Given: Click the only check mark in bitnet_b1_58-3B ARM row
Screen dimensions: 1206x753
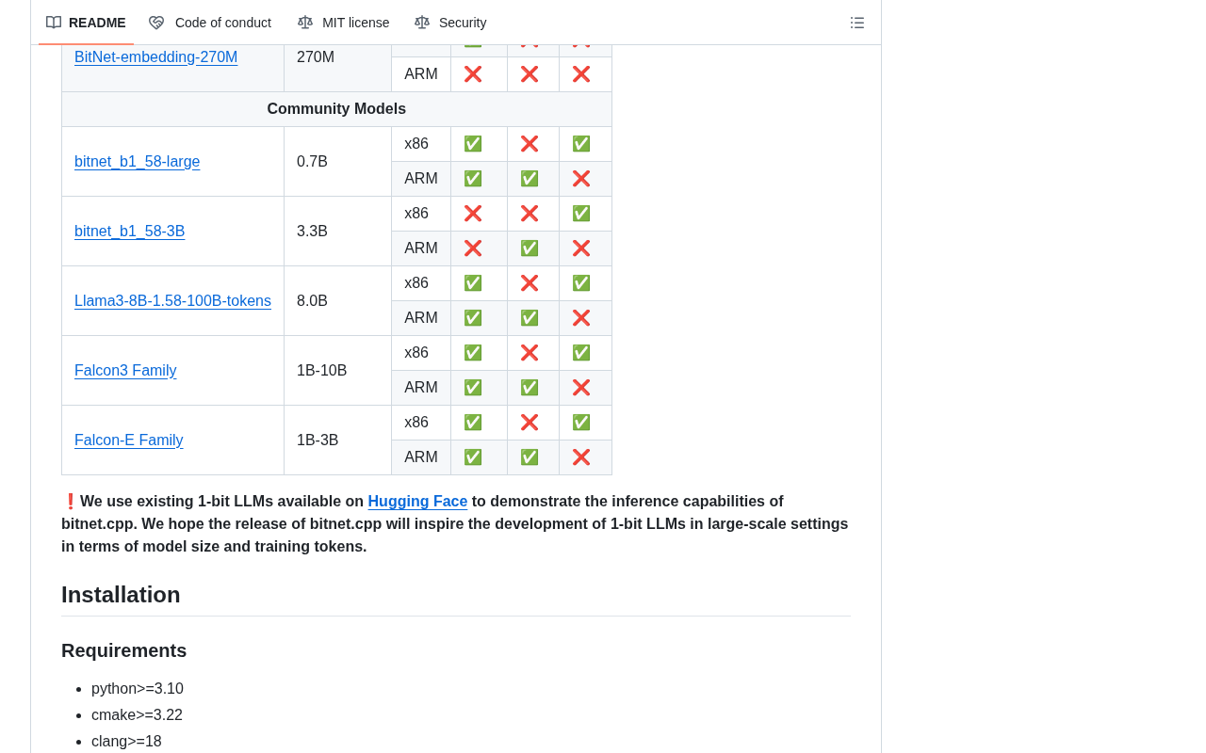Looking at the screenshot, I should (x=530, y=248).
